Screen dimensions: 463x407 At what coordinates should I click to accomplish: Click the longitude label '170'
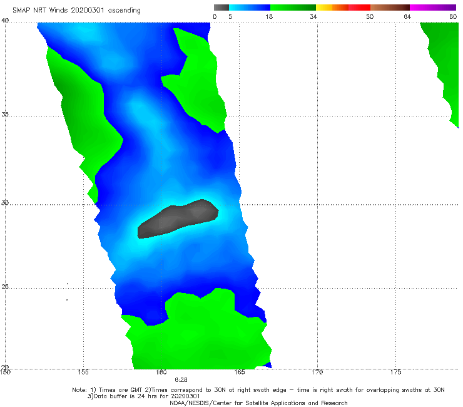pos(317,372)
